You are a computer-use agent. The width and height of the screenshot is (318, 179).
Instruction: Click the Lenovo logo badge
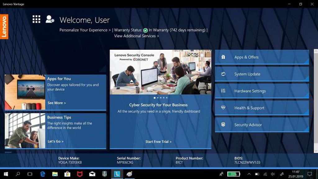(x=4, y=27)
